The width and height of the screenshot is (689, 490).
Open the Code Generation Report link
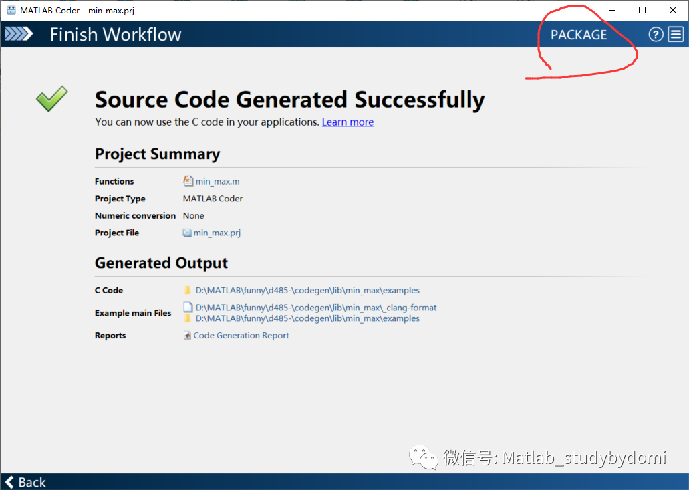coord(241,336)
